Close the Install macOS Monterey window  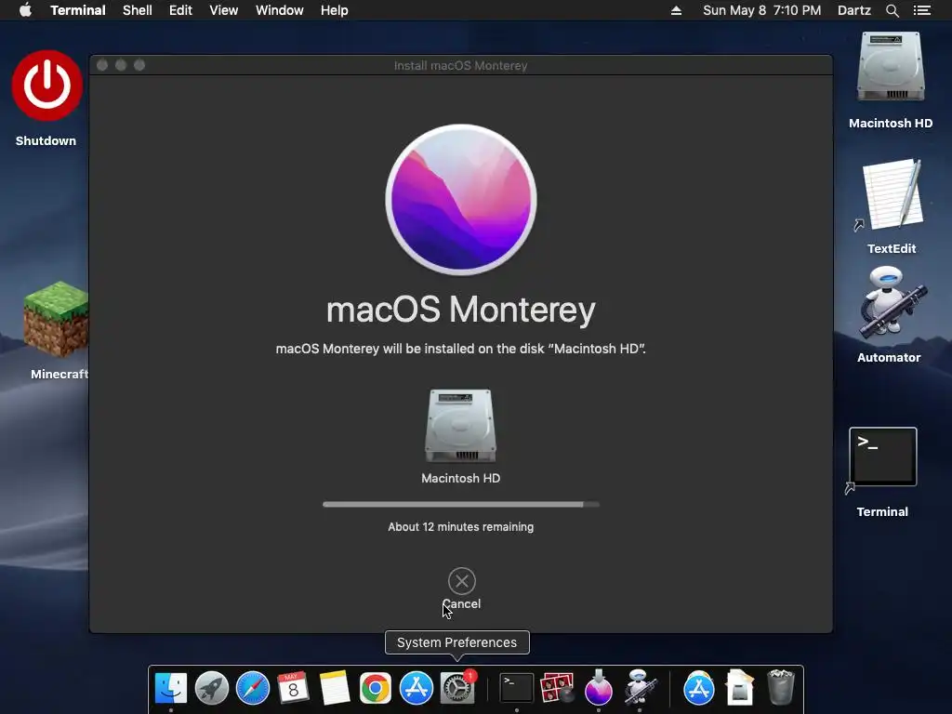pos(102,65)
